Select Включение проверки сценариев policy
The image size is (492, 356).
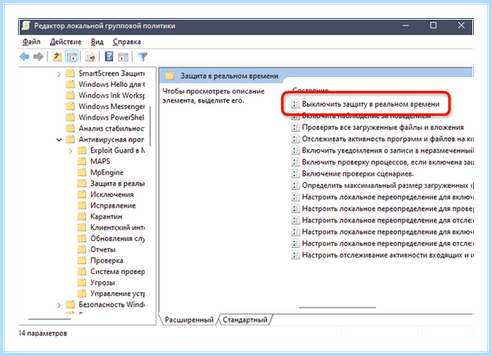point(358,174)
